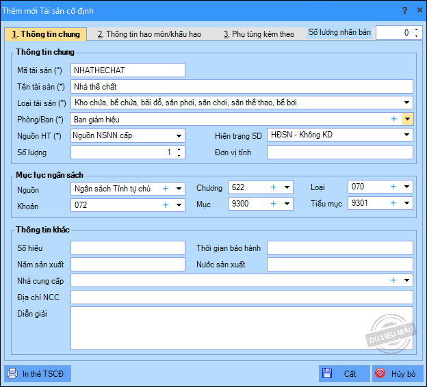This screenshot has width=427, height=387.
Task: Click the plus icon in Phòng/Ban field
Action: tap(393, 119)
